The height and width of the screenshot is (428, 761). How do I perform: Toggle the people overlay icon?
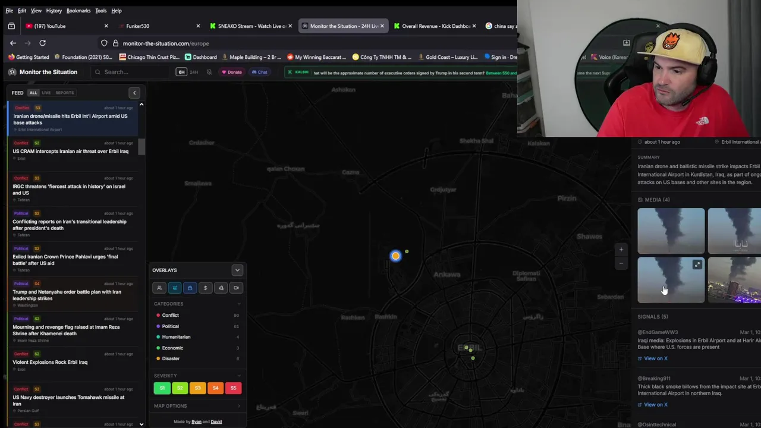pyautogui.click(x=159, y=288)
